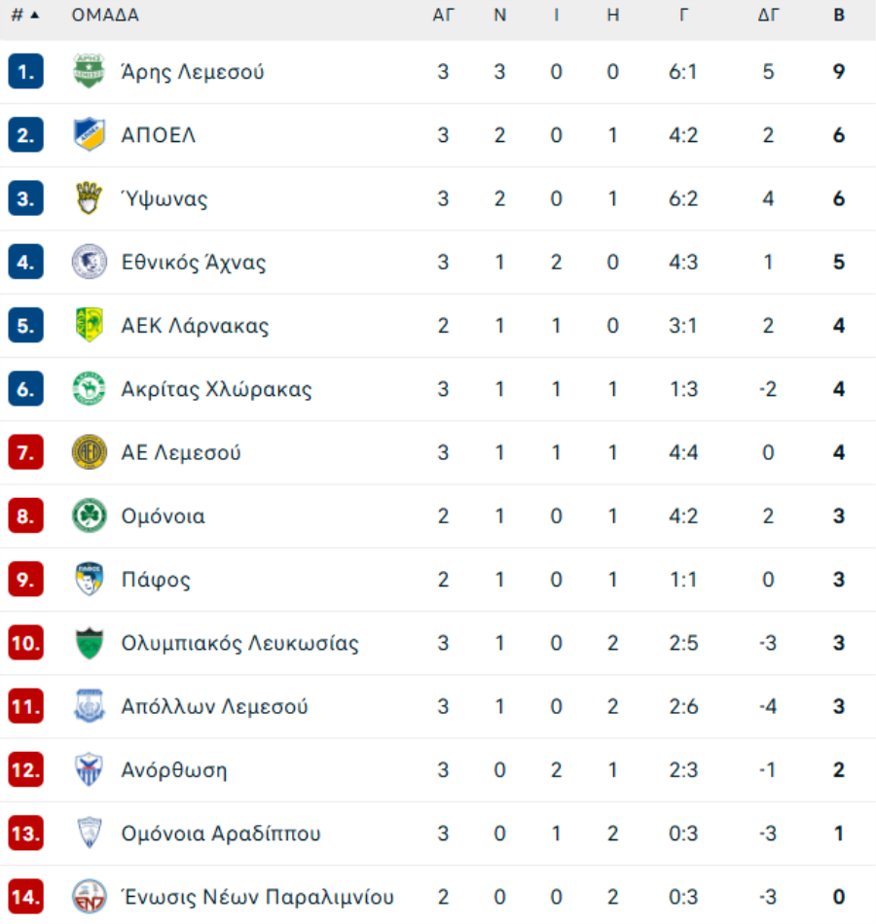Click the blue rank badge number 1
The width and height of the screenshot is (876, 924).
(x=26, y=71)
